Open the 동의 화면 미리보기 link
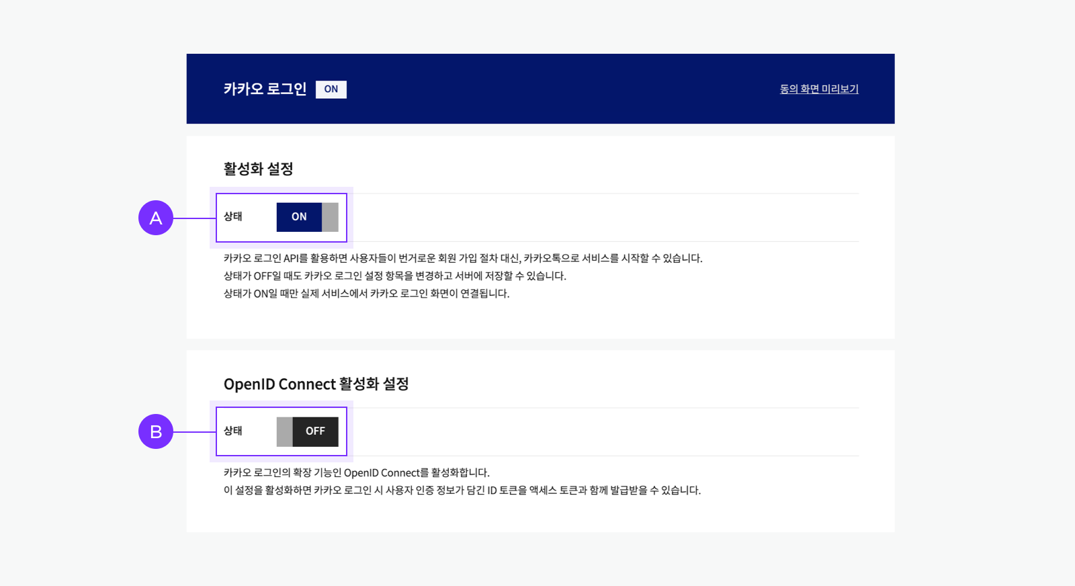 tap(819, 89)
